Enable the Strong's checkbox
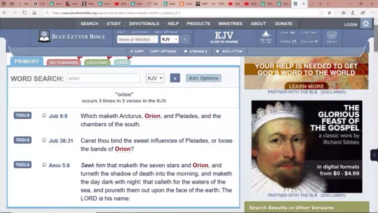The width and height of the screenshot is (378, 213). [186, 52]
